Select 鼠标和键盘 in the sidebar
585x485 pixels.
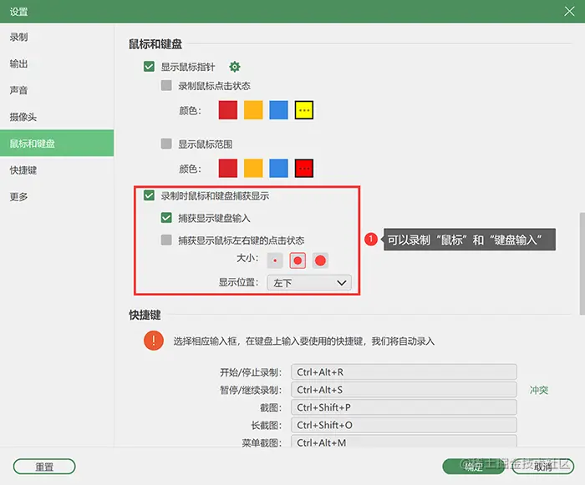click(x=57, y=143)
